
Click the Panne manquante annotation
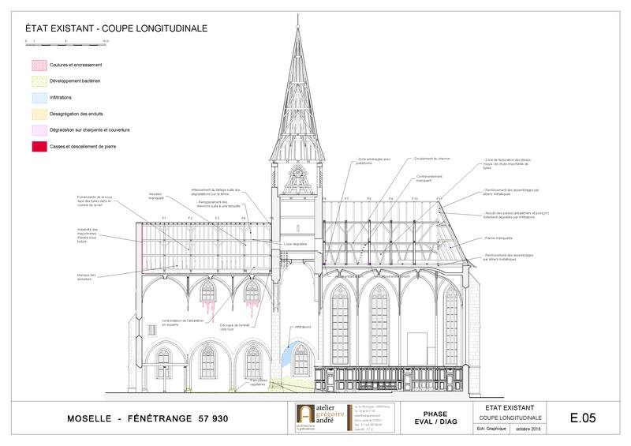tap(498, 238)
